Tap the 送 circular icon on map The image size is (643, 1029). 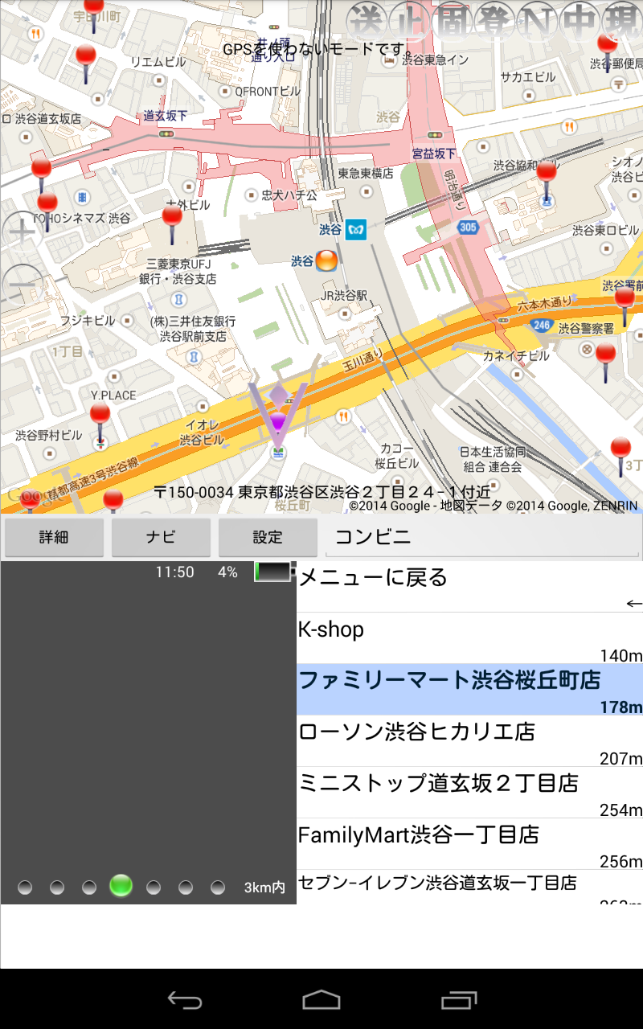coord(367,22)
